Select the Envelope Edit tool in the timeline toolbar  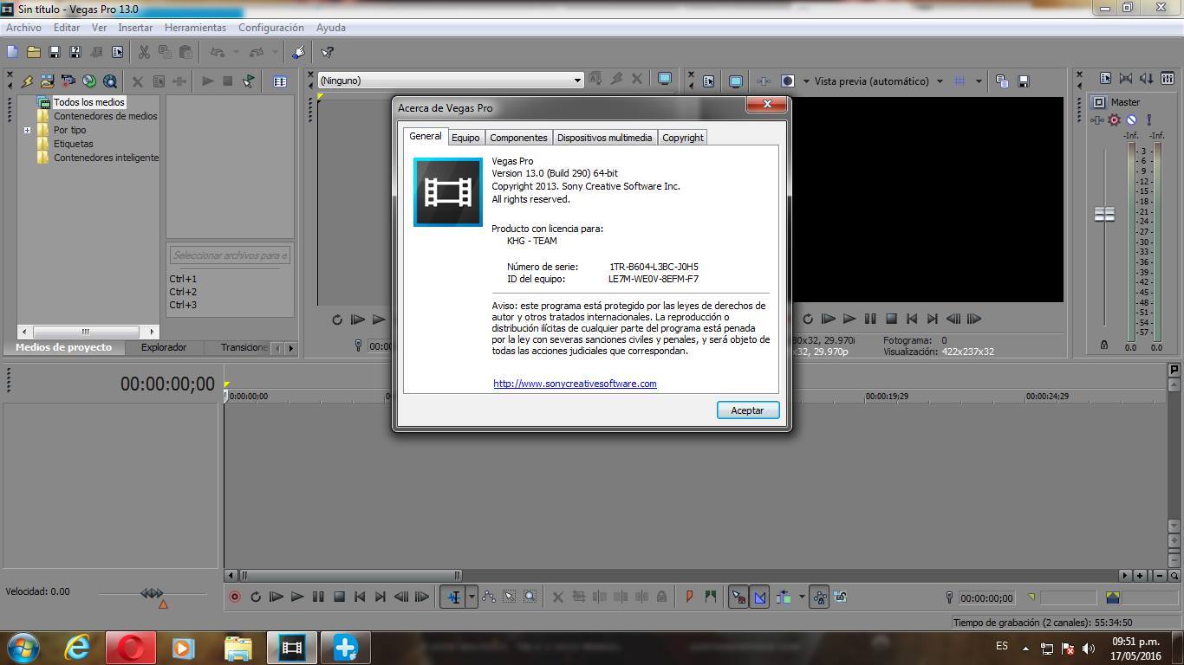489,597
